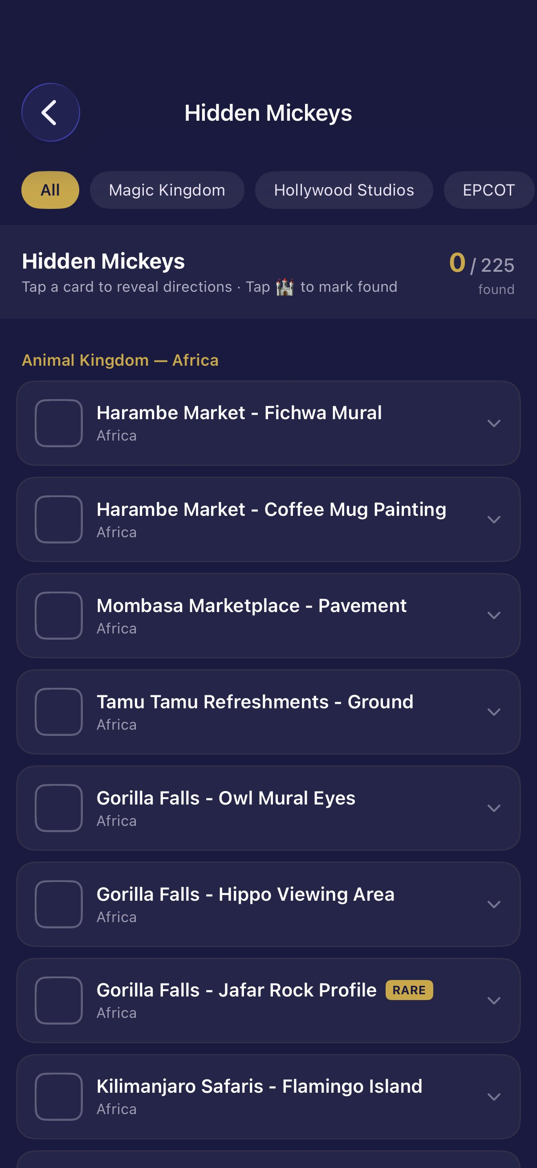Mark Fichwa Mural as found
The image size is (537, 1168).
click(59, 423)
